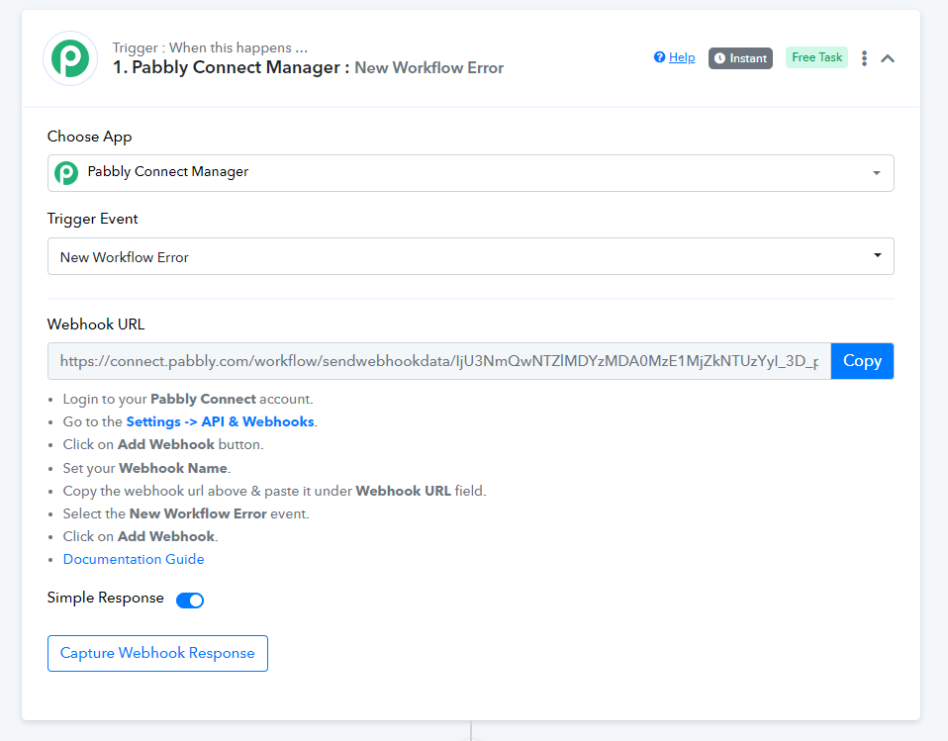Click Pabbly icon inside Choose App field
Image resolution: width=948 pixels, height=741 pixels.
[66, 172]
